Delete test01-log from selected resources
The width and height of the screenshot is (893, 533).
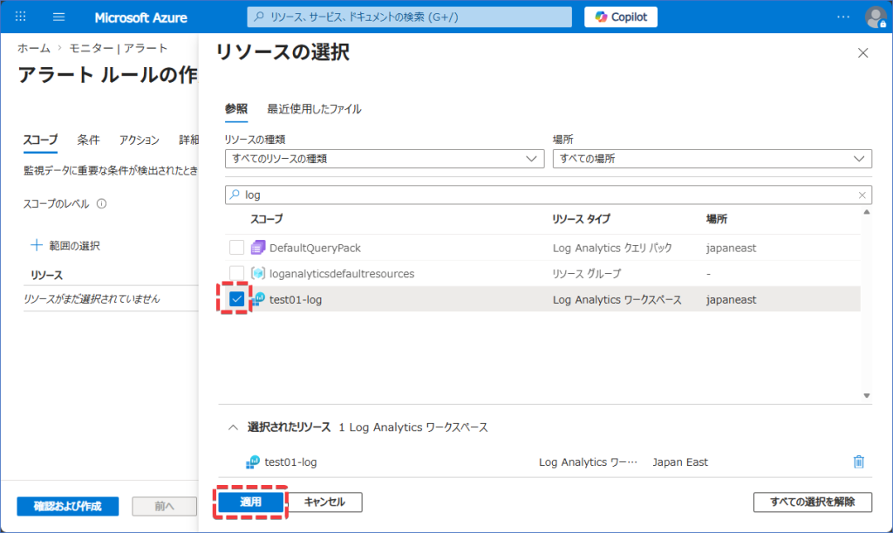click(858, 462)
